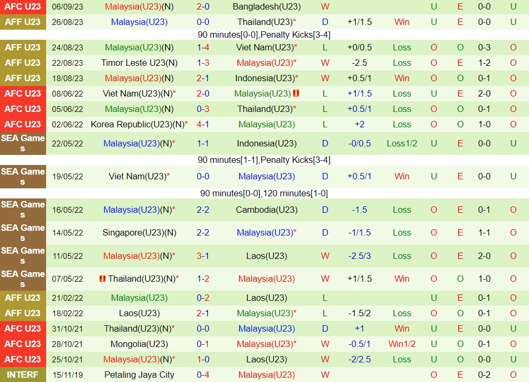Click the SEA Games label on the 22/05/22 row

(x=23, y=143)
